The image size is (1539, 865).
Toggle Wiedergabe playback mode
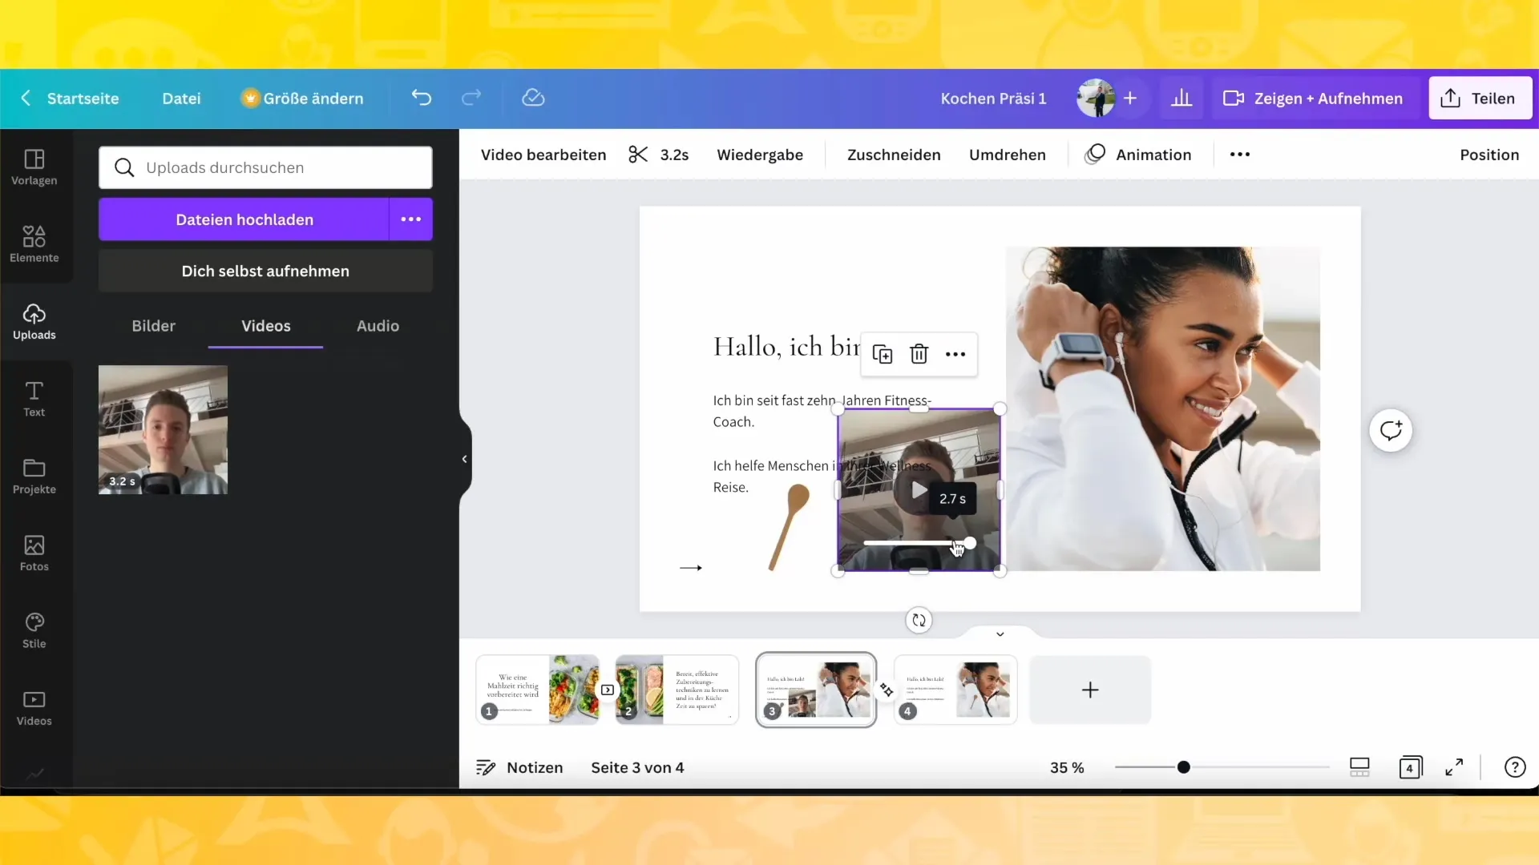pyautogui.click(x=760, y=155)
